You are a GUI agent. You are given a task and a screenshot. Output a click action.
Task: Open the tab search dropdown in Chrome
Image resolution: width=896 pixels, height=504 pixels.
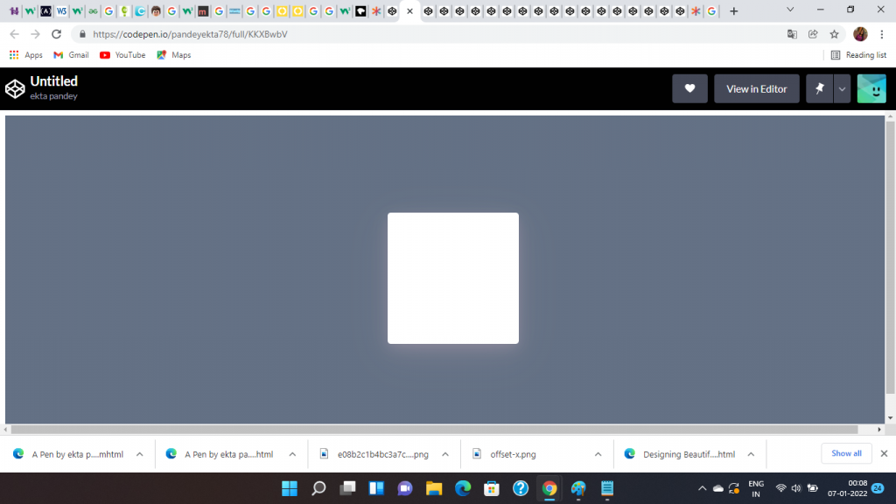point(791,10)
